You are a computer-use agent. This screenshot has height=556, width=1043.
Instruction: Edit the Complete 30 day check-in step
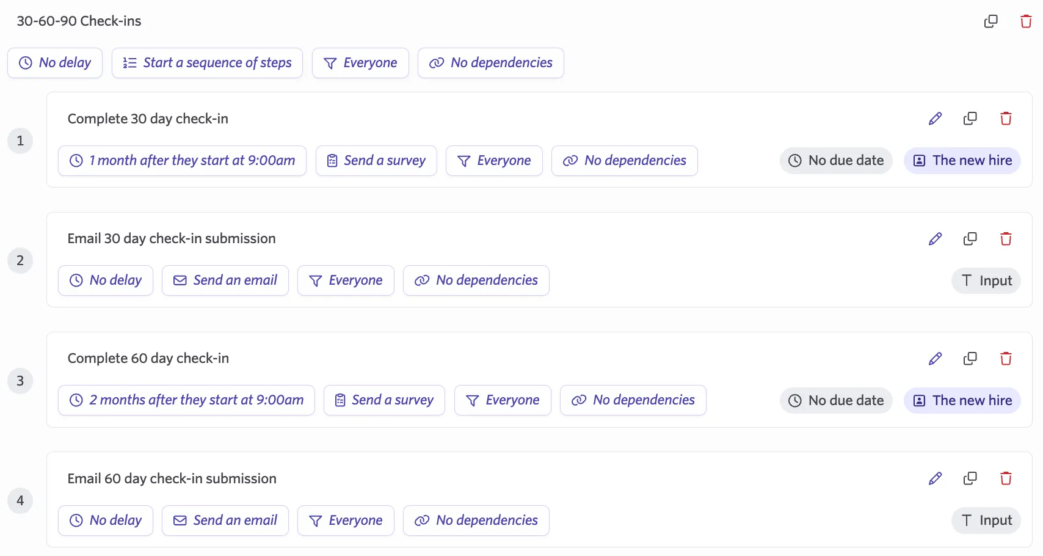pos(935,119)
